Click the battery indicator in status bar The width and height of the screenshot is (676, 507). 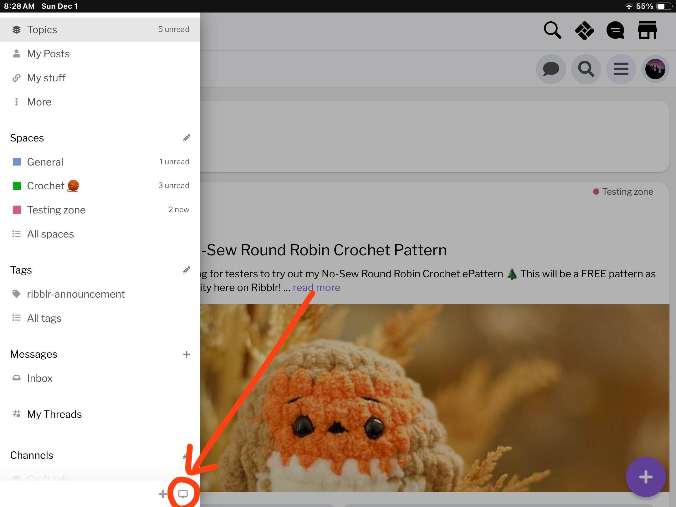pos(664,6)
